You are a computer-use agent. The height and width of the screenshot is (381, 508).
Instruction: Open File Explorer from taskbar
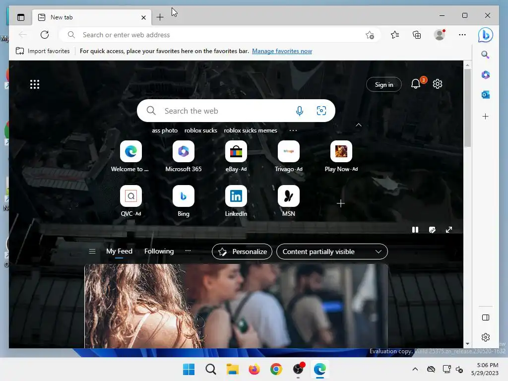pos(232,369)
